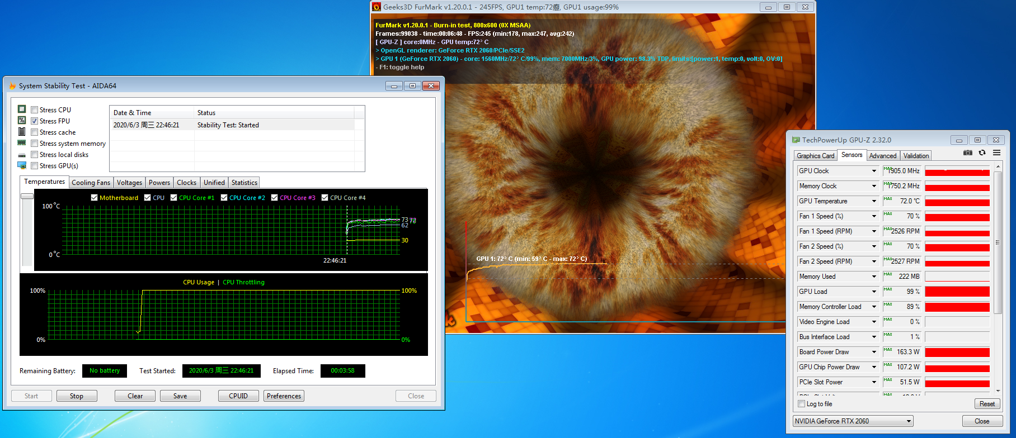Open the Board Power Draw sensor dropdown
1016x438 pixels.
tap(874, 352)
